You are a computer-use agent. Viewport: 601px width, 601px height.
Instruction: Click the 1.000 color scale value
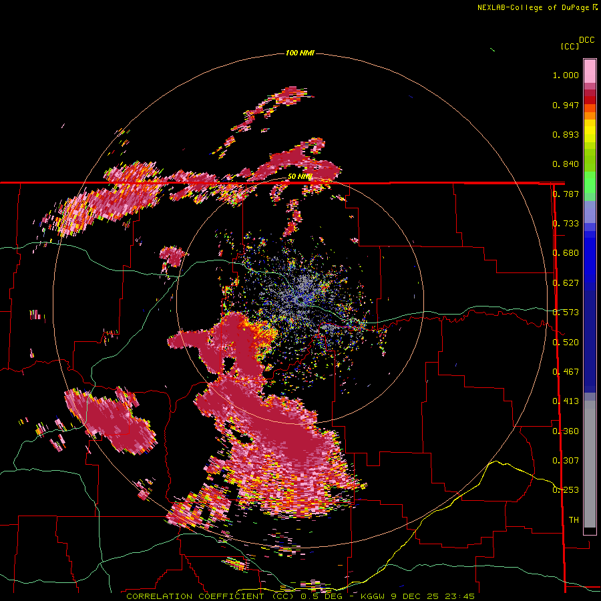566,75
